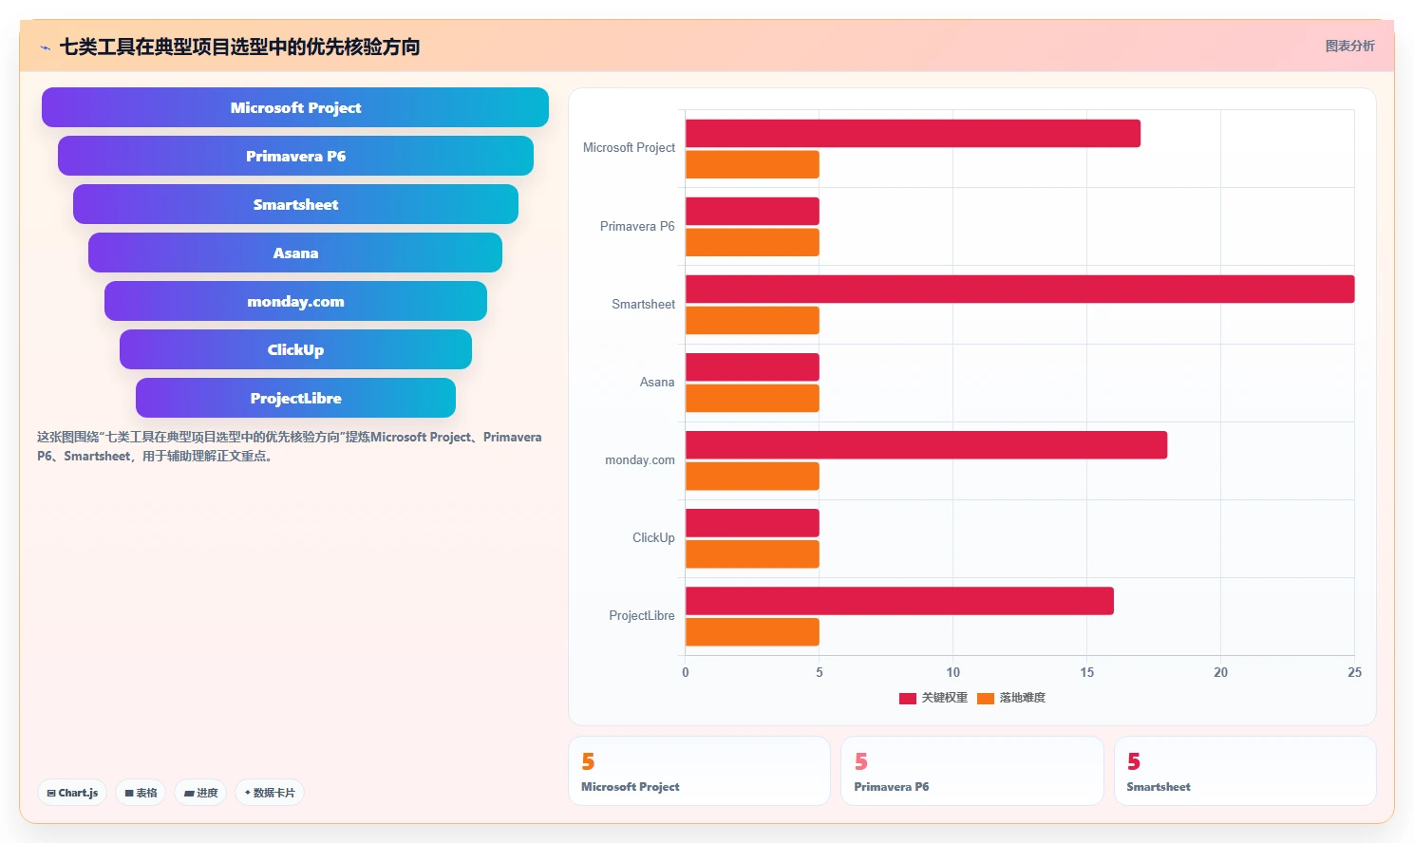Click the x-axis value 10
Image resolution: width=1414 pixels, height=843 pixels.
tap(952, 672)
